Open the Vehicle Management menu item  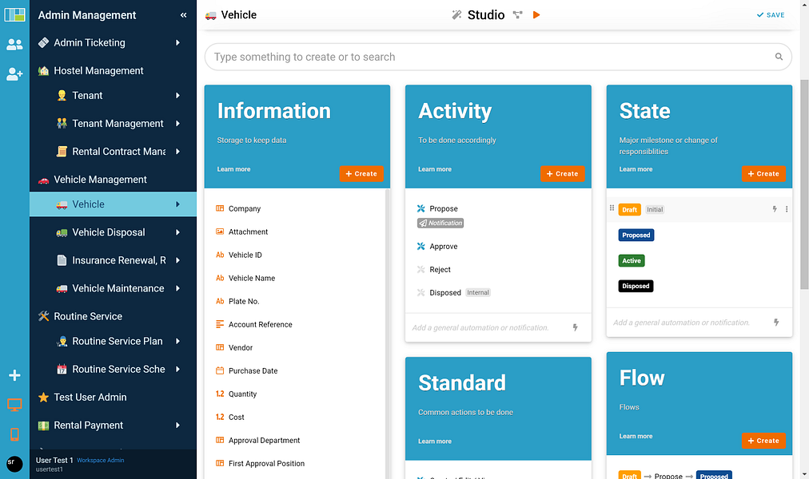click(x=113, y=180)
